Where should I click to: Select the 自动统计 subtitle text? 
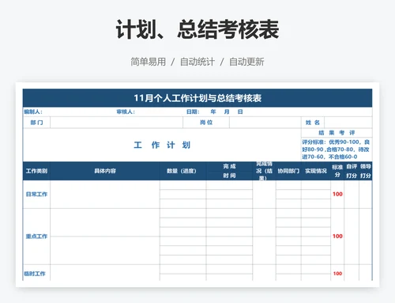197,62
